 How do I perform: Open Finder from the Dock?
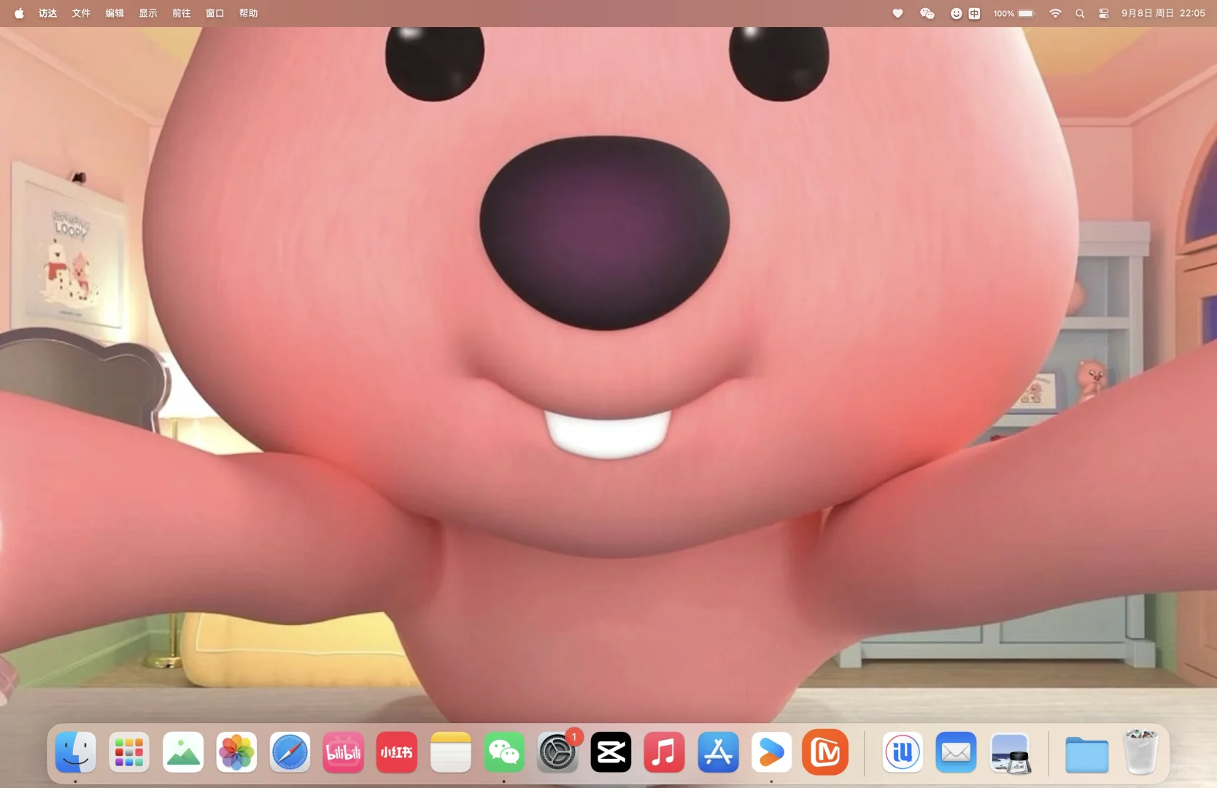point(76,752)
